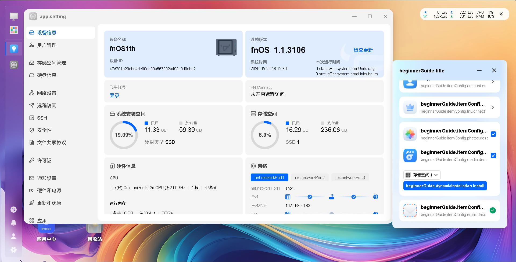Toggle the media item checkbox in the beginner guide
This screenshot has width=516, height=262.
(x=493, y=156)
